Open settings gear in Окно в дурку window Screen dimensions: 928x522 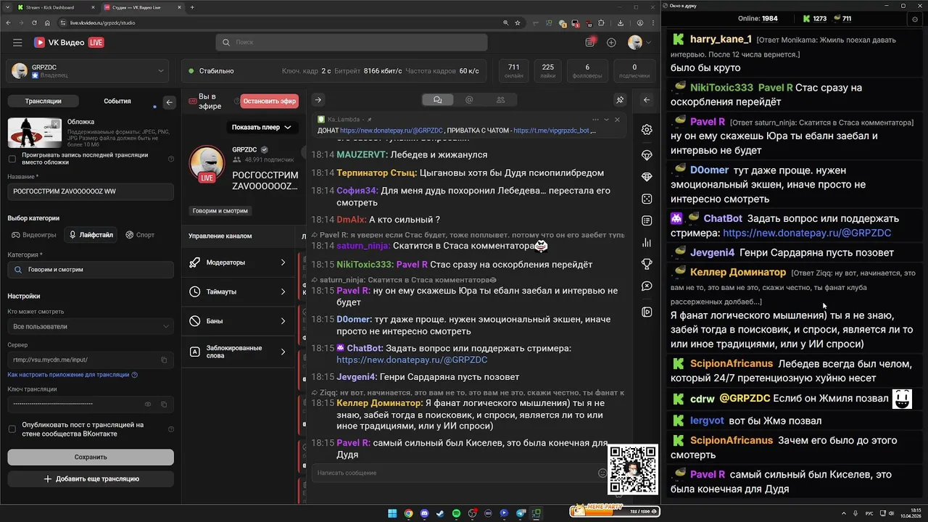[915, 19]
